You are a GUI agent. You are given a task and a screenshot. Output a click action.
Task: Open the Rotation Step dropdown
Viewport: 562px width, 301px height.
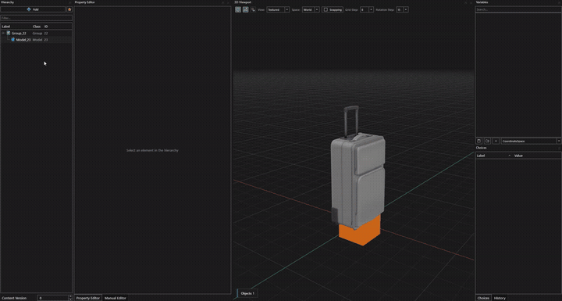point(402,9)
